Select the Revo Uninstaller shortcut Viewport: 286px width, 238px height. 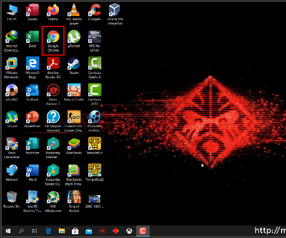(12, 148)
